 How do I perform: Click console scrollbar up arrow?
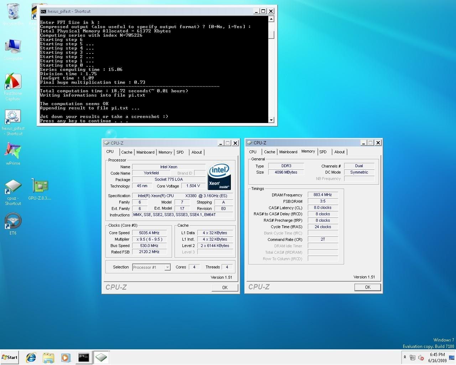[x=271, y=19]
